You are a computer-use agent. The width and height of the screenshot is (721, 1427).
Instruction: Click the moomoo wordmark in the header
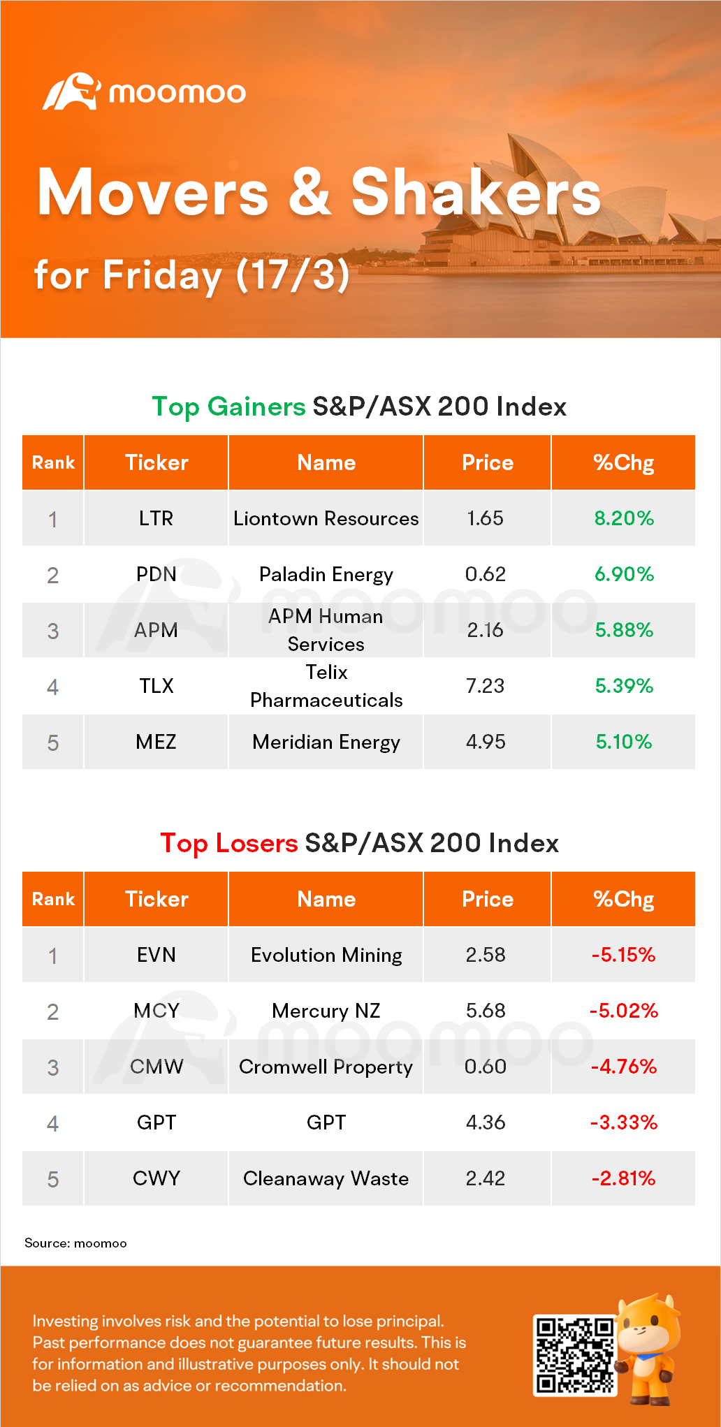point(177,93)
